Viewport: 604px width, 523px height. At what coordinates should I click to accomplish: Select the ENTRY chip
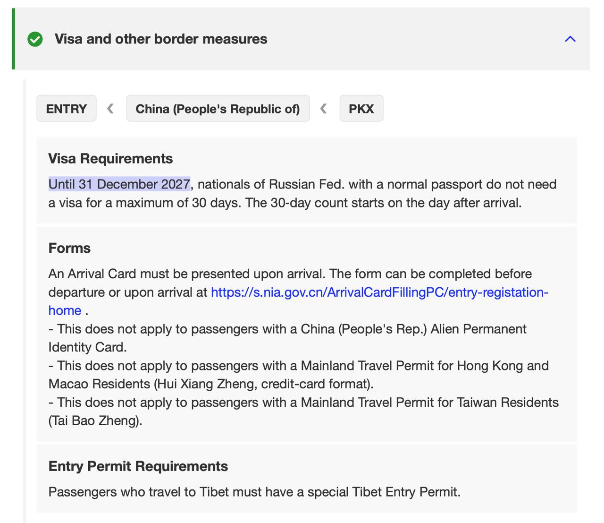(67, 109)
